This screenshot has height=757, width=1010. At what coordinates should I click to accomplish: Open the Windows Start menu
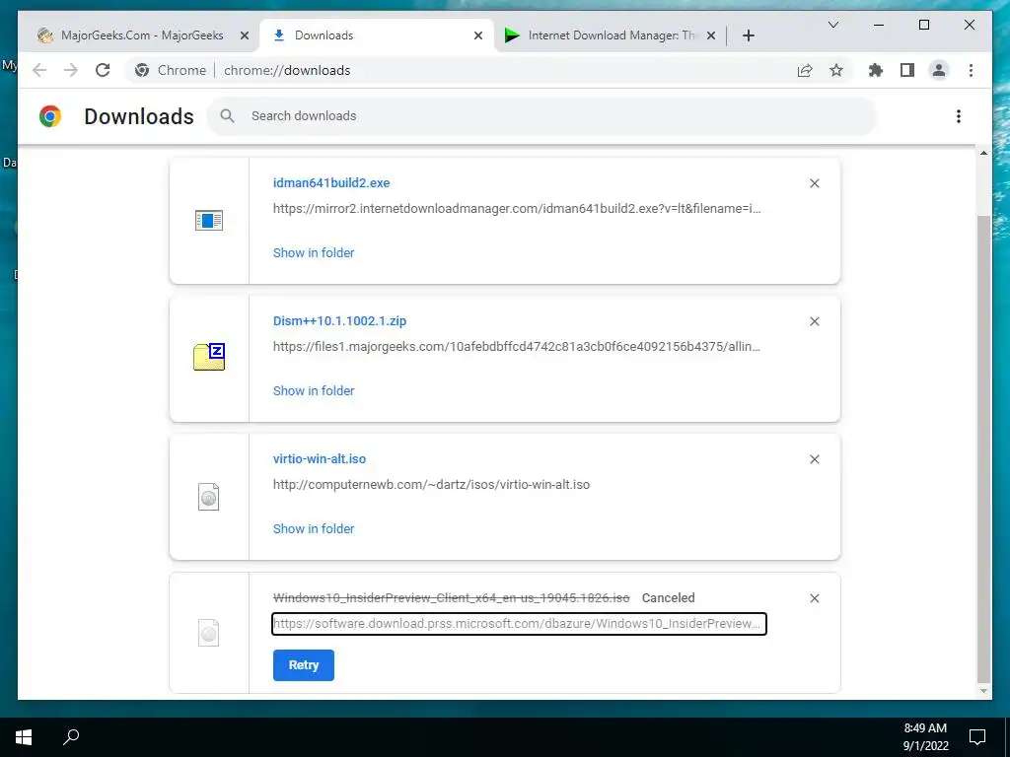pos(24,737)
